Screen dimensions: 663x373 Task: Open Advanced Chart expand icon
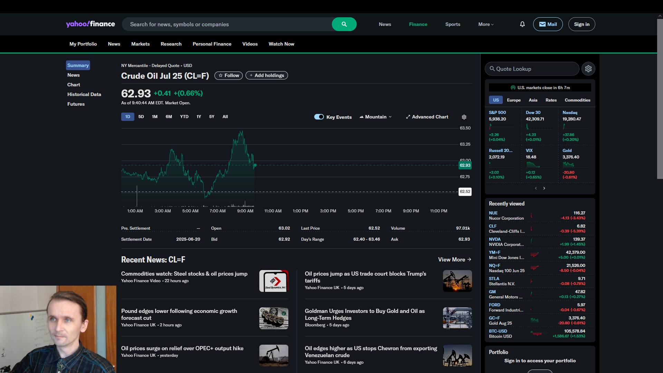408,117
